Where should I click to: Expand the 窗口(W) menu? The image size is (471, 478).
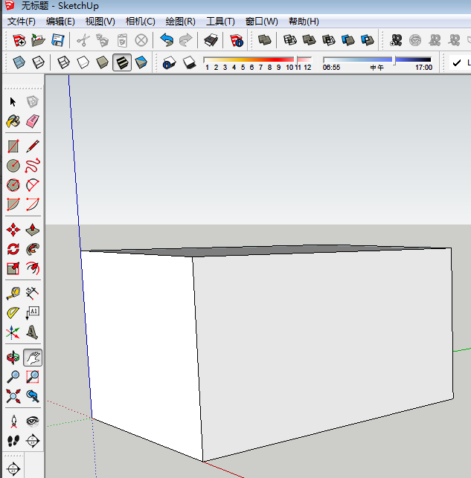tap(261, 22)
